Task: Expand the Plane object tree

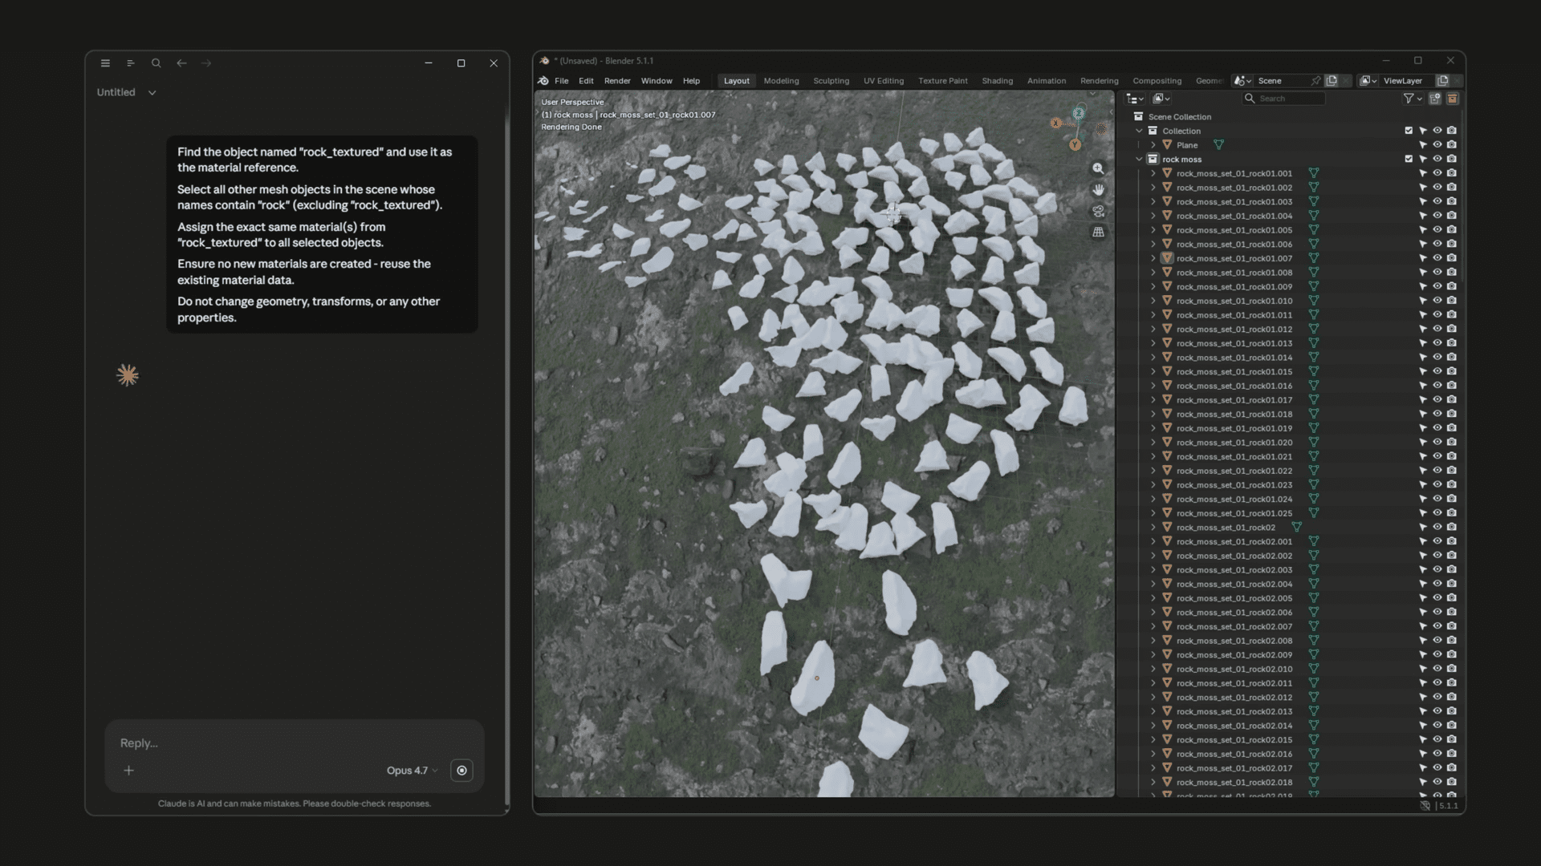Action: (1153, 145)
